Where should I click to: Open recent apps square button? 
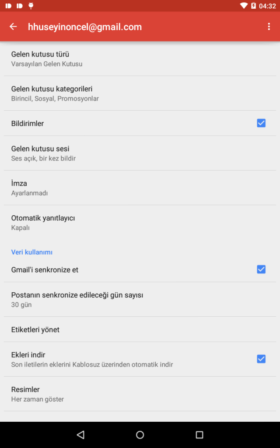coord(199,435)
